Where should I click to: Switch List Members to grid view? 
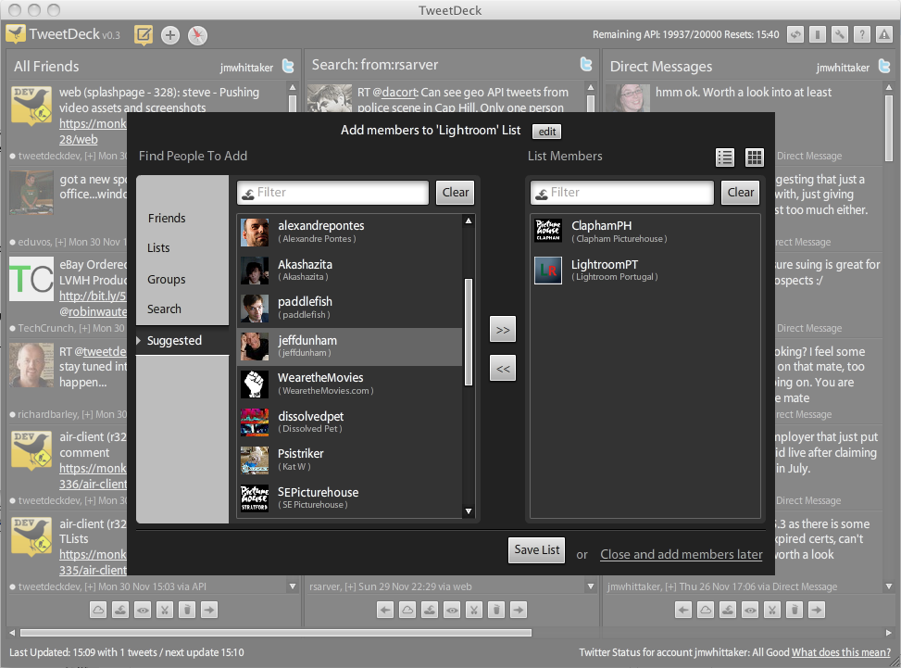point(755,157)
